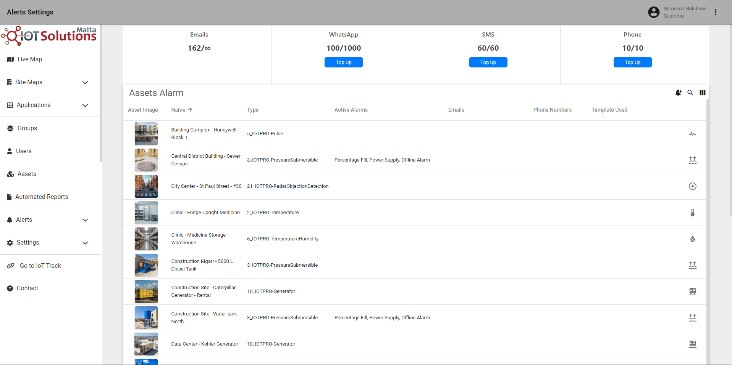Click level icon for Water tank North row

point(692,318)
